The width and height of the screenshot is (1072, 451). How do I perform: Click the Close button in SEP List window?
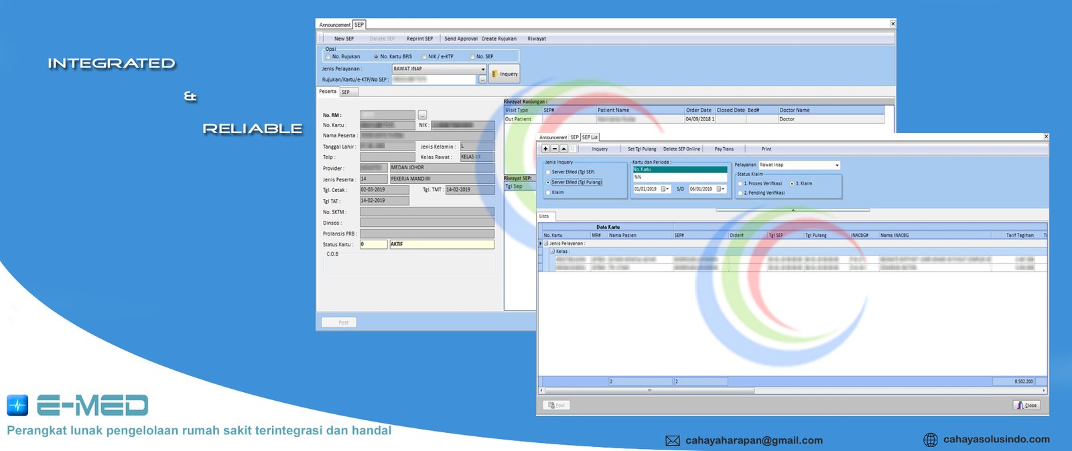click(x=1026, y=405)
